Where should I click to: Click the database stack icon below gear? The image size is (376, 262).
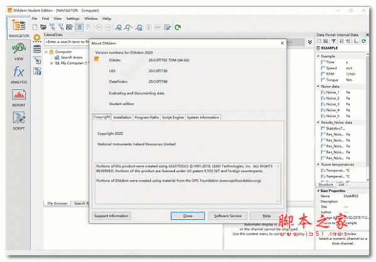click(x=37, y=49)
